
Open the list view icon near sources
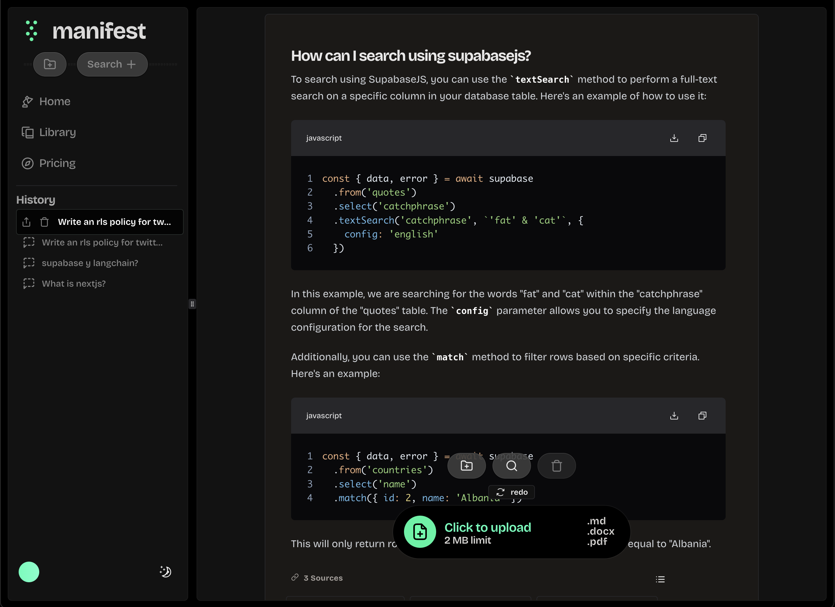pos(660,579)
